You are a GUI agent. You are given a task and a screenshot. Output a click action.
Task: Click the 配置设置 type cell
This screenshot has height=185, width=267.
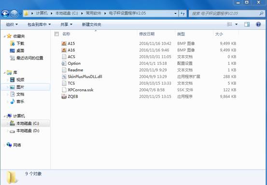[x=185, y=63]
